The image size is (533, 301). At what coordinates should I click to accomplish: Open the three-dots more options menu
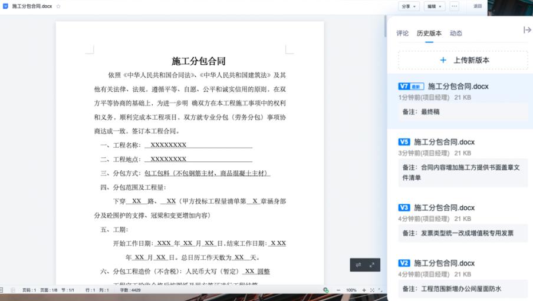click(x=454, y=6)
